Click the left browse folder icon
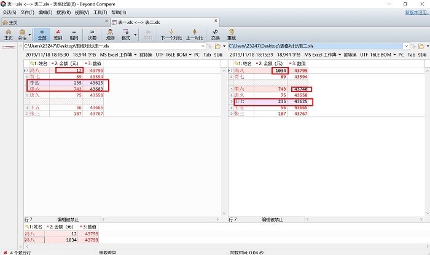430x255 pixels. click(x=217, y=46)
